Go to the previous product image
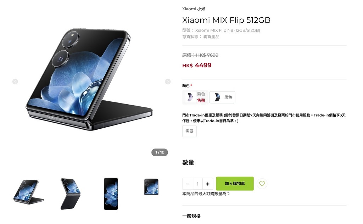Image resolution: width=363 pixels, height=224 pixels. (x=15, y=82)
